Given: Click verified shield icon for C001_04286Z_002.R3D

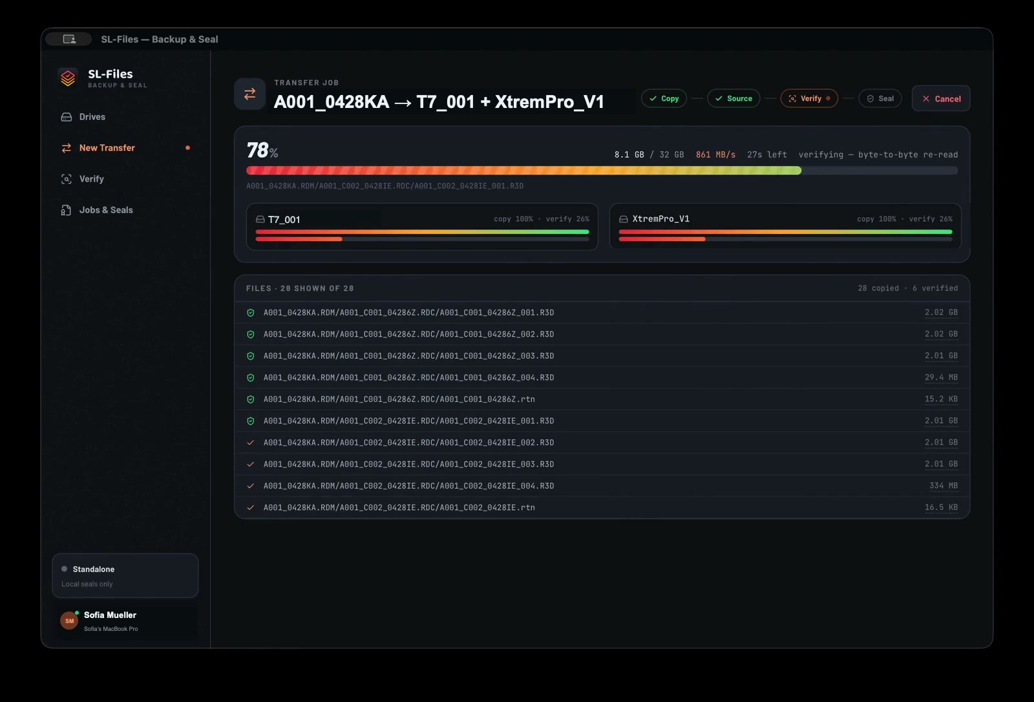Looking at the screenshot, I should point(251,335).
